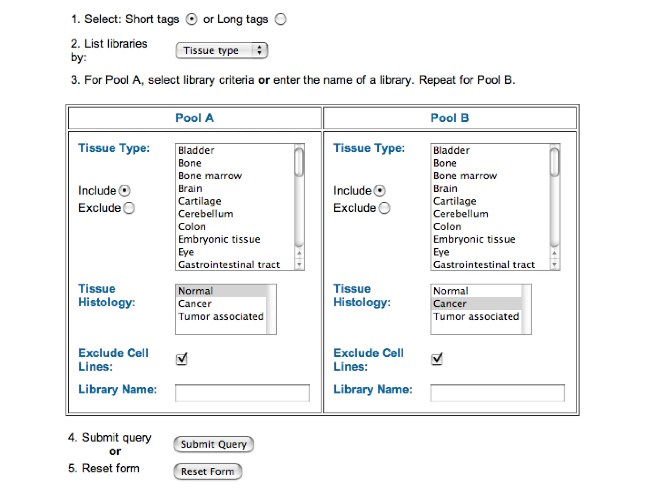The height and width of the screenshot is (490, 654).
Task: Select the Short tags radio button
Action: (191, 19)
